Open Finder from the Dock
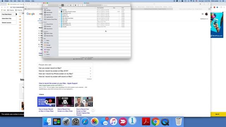The height and width of the screenshot is (127, 226). click(47, 121)
